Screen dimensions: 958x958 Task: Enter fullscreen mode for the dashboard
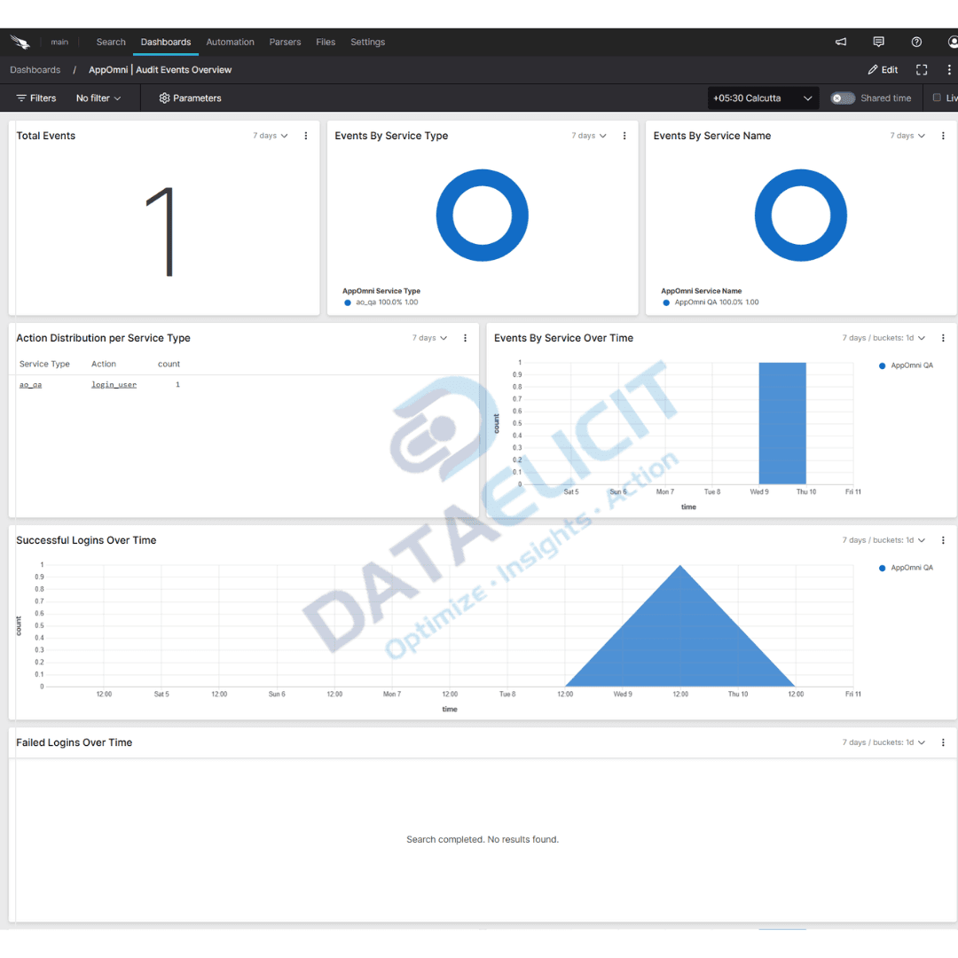tap(922, 69)
